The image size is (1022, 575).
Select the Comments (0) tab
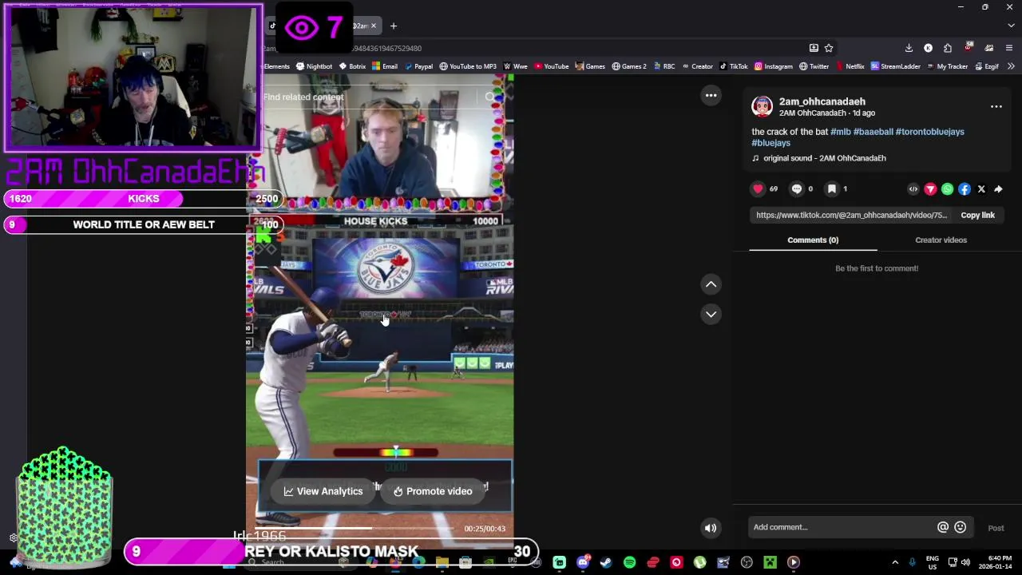pos(813,240)
